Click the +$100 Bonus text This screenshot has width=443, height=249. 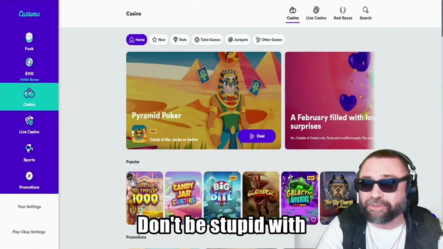[29, 80]
